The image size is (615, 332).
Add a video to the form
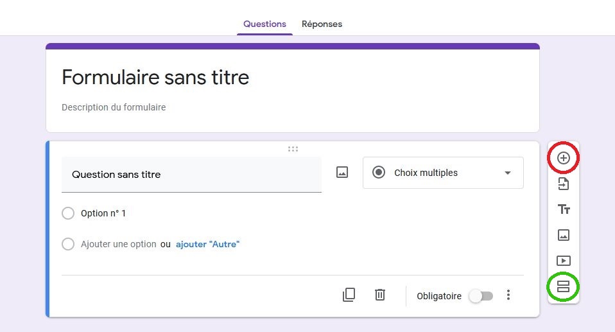(x=564, y=261)
